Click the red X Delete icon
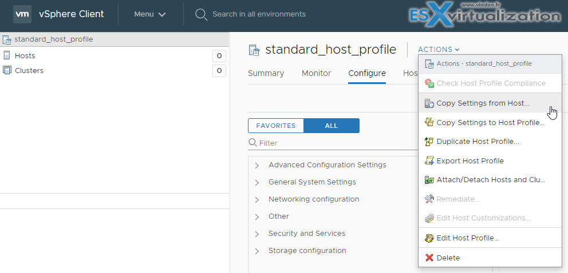The height and width of the screenshot is (273, 568). (x=429, y=258)
